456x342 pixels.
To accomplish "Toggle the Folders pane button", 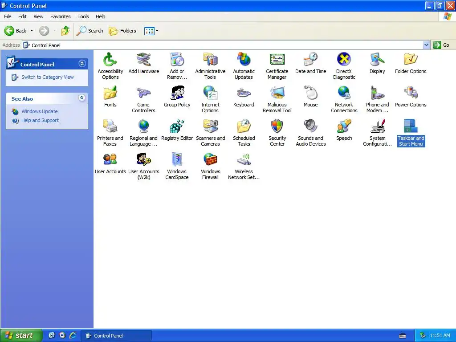I will (122, 31).
